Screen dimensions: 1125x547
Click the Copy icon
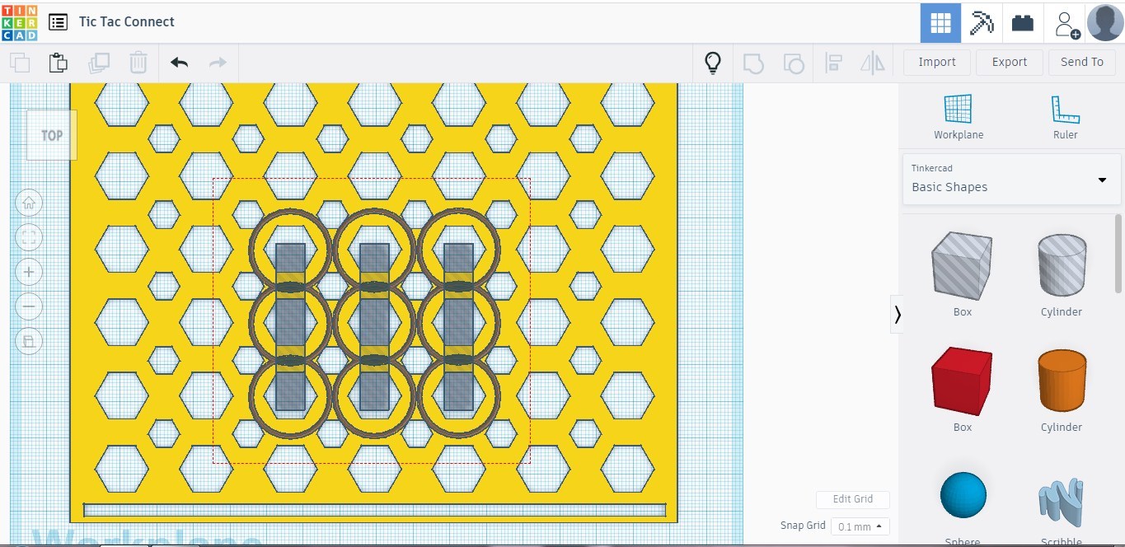[x=20, y=63]
